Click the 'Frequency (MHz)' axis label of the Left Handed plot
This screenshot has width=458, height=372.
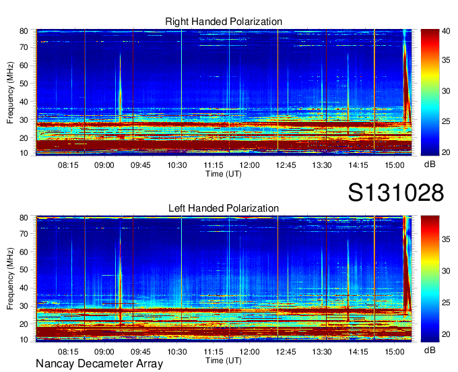10,278
